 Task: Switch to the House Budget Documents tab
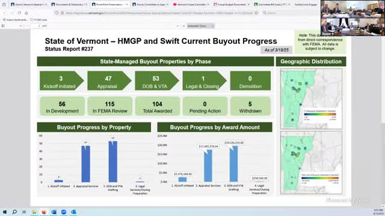pos(231,4)
